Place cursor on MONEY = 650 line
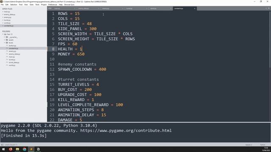 pos(71,54)
